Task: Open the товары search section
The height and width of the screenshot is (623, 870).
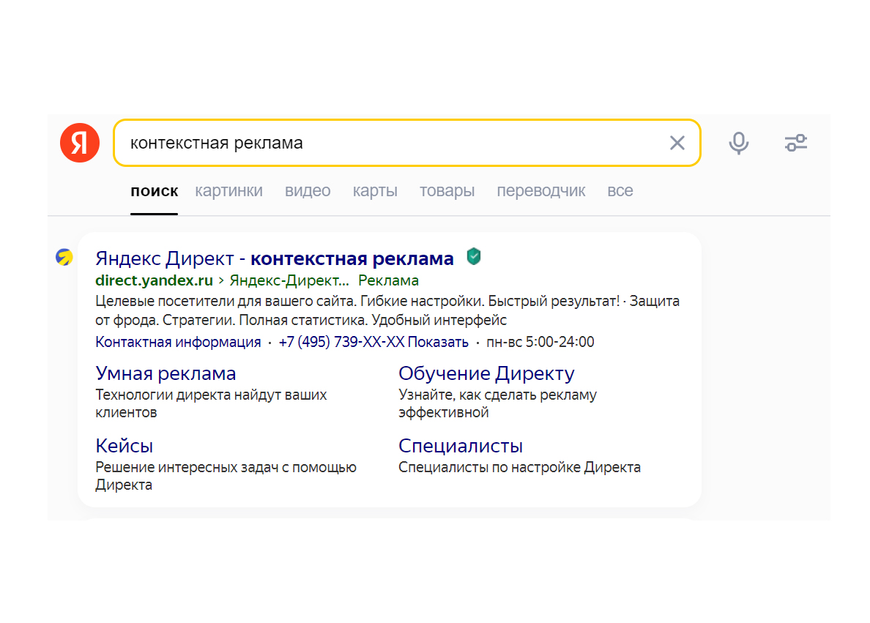Action: point(447,190)
